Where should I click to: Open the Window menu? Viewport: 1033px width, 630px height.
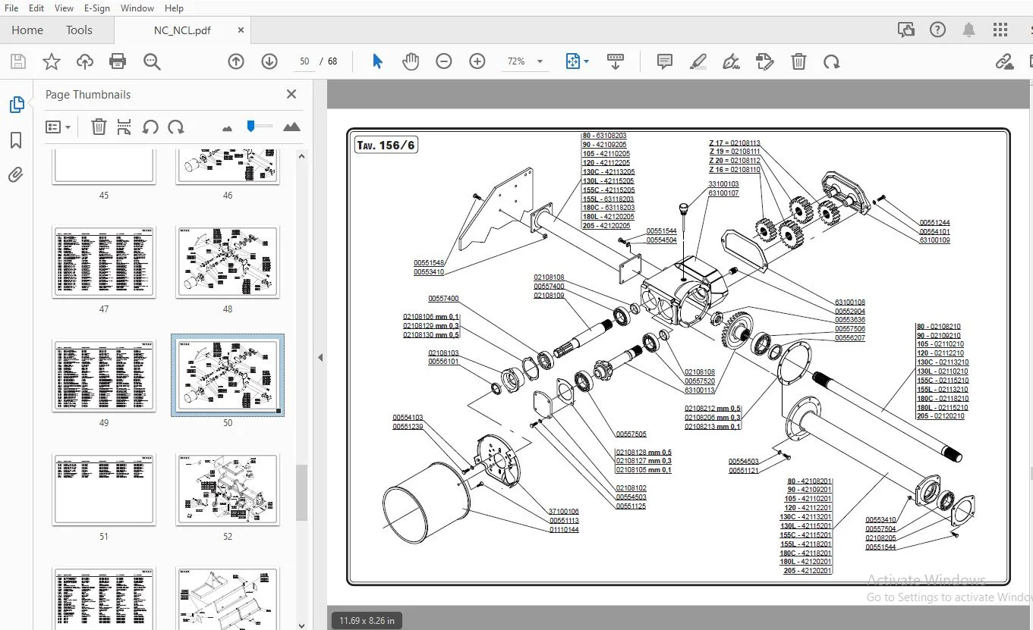pyautogui.click(x=137, y=8)
